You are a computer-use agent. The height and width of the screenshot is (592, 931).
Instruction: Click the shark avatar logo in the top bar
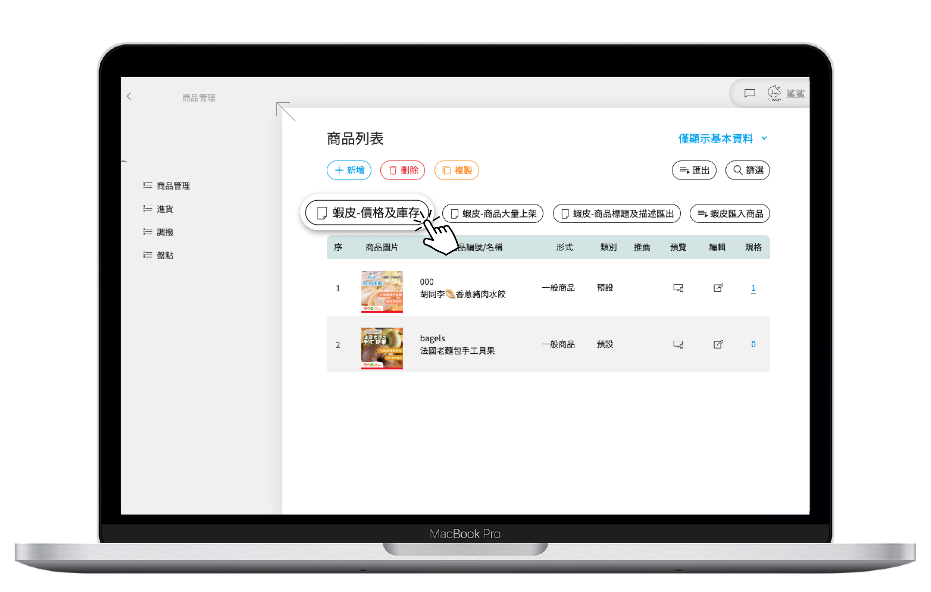pos(774,93)
